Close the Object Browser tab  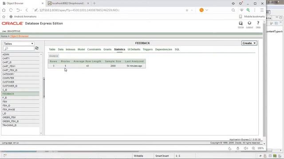pos(43,3)
